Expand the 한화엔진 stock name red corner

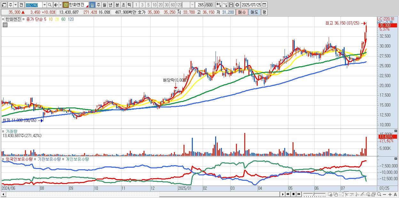[x=87, y=6]
